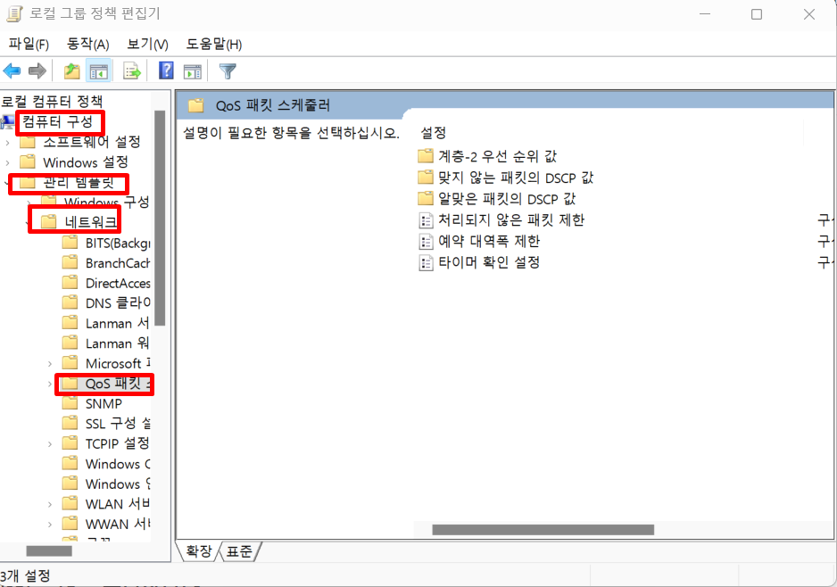Image resolution: width=837 pixels, height=587 pixels.
Task: Open 맞지 않는 패킷의 DSCP 값 folder
Action: (x=516, y=178)
